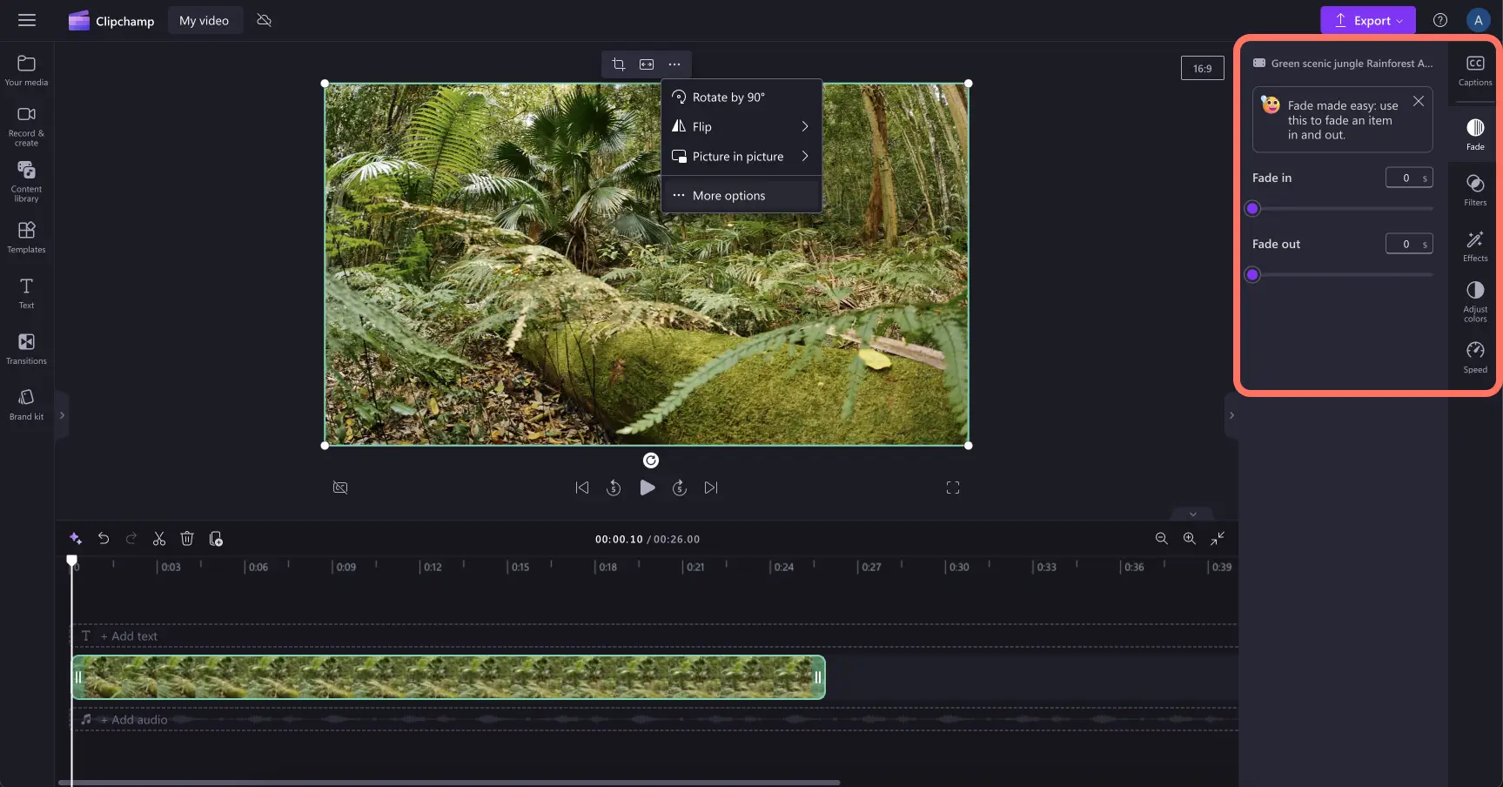Redo the last action

click(x=131, y=539)
